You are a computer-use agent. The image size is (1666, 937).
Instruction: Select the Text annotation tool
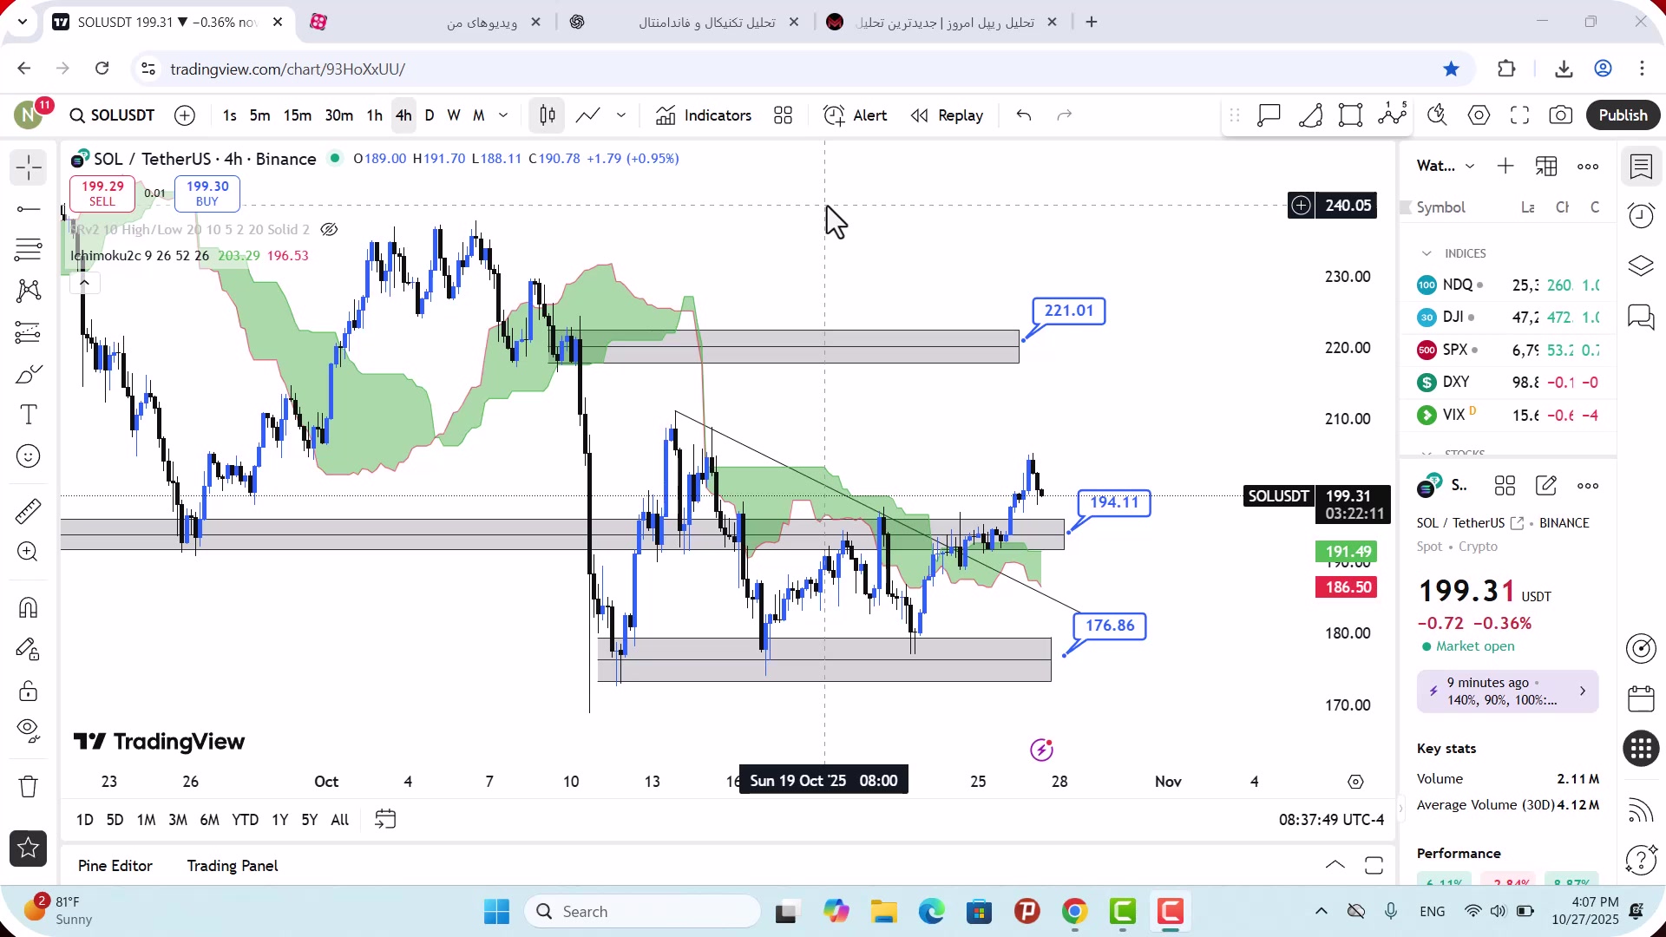(29, 415)
